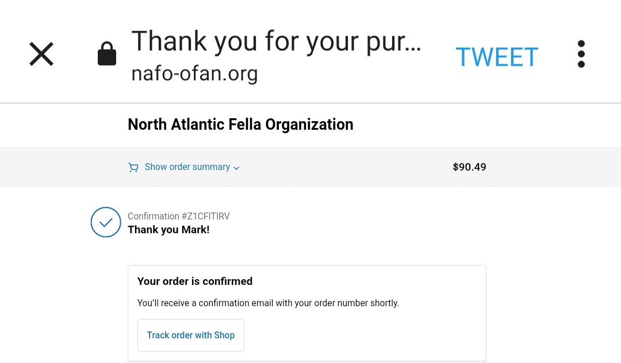Screen dimensions: 621x363
Task: Tap the shopping cart icon
Action: coord(133,167)
